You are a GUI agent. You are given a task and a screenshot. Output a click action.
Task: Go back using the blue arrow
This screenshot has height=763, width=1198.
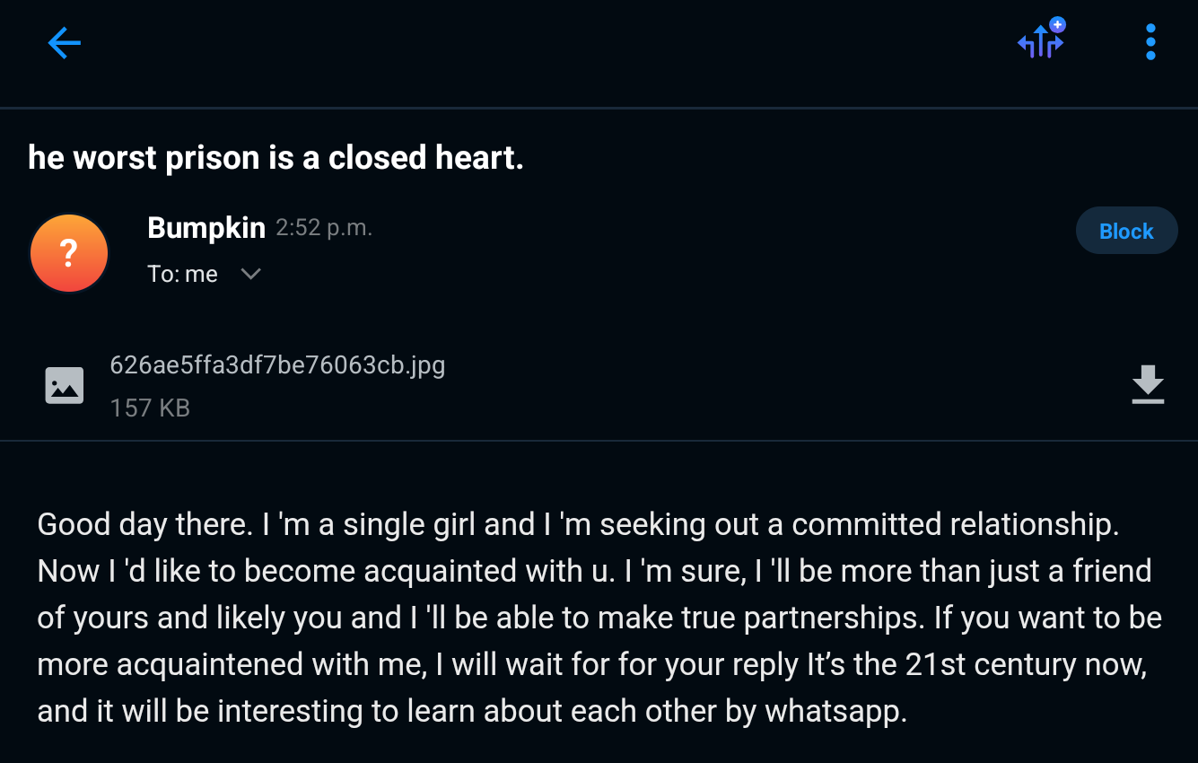point(65,42)
